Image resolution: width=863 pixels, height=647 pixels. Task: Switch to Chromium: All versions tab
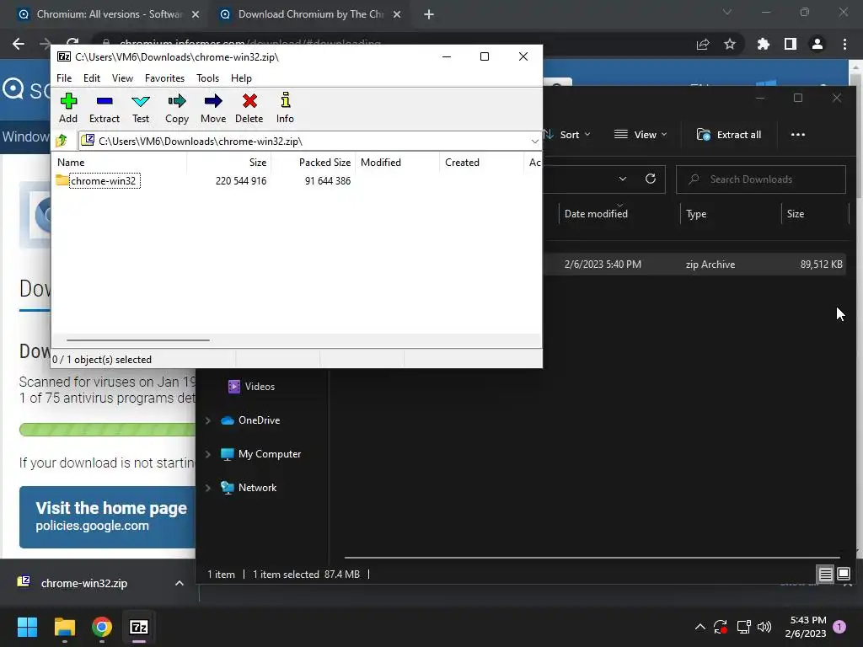(109, 14)
